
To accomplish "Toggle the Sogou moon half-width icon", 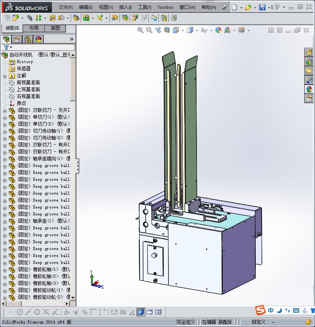I will click(279, 311).
